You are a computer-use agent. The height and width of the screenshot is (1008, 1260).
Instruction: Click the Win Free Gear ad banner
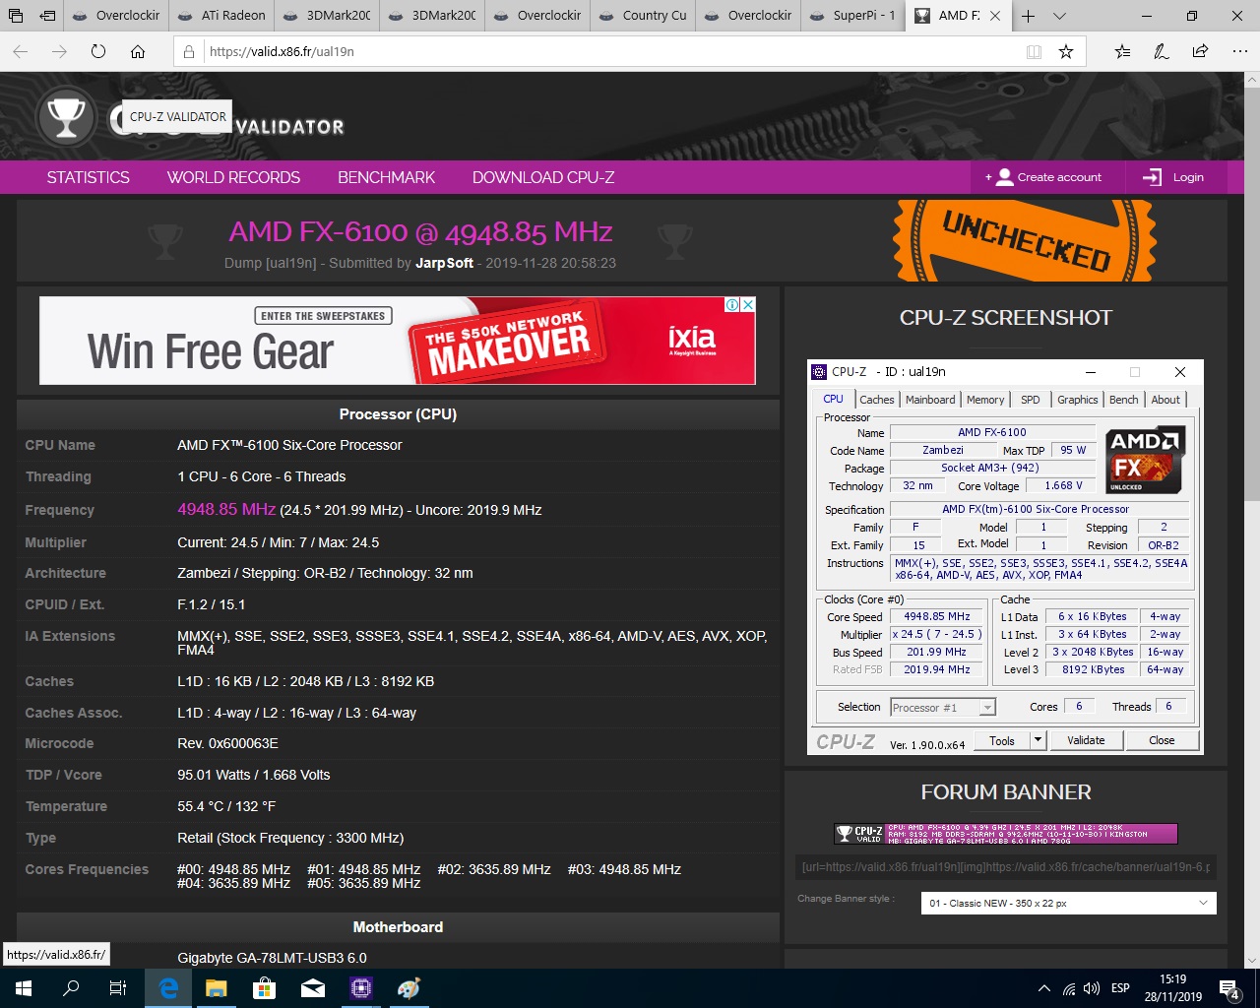pos(398,341)
